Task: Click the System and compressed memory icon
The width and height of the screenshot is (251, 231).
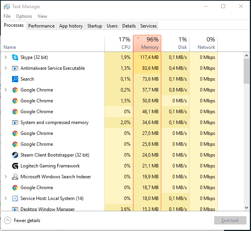Action: tap(15, 122)
